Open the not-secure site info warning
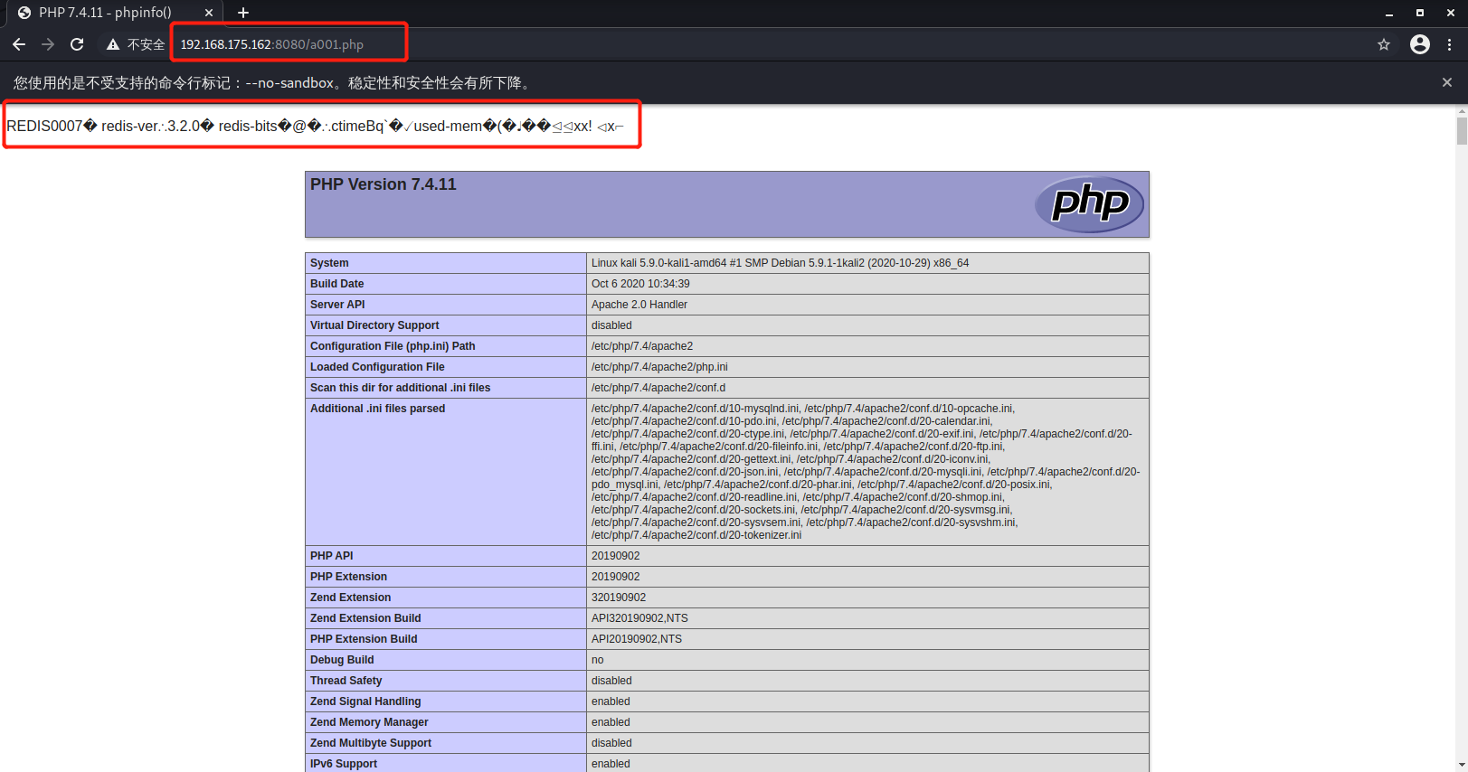 pos(135,44)
